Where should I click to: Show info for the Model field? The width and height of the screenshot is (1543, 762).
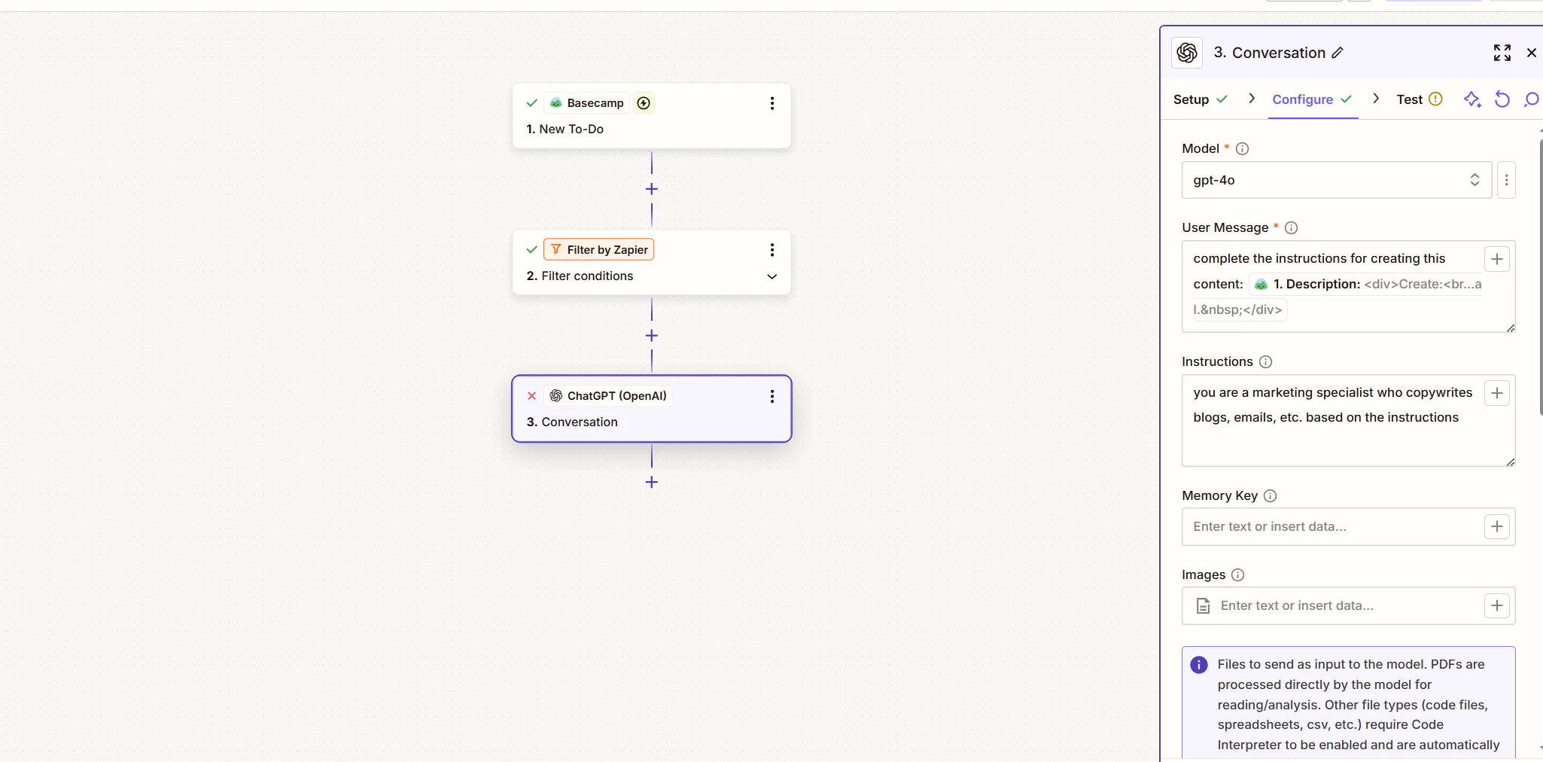click(x=1243, y=149)
